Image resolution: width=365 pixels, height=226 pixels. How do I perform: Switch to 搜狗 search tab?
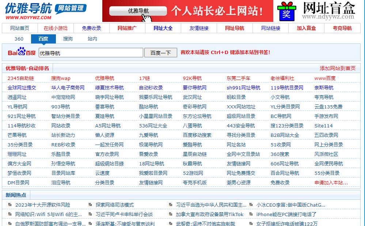[68, 39]
